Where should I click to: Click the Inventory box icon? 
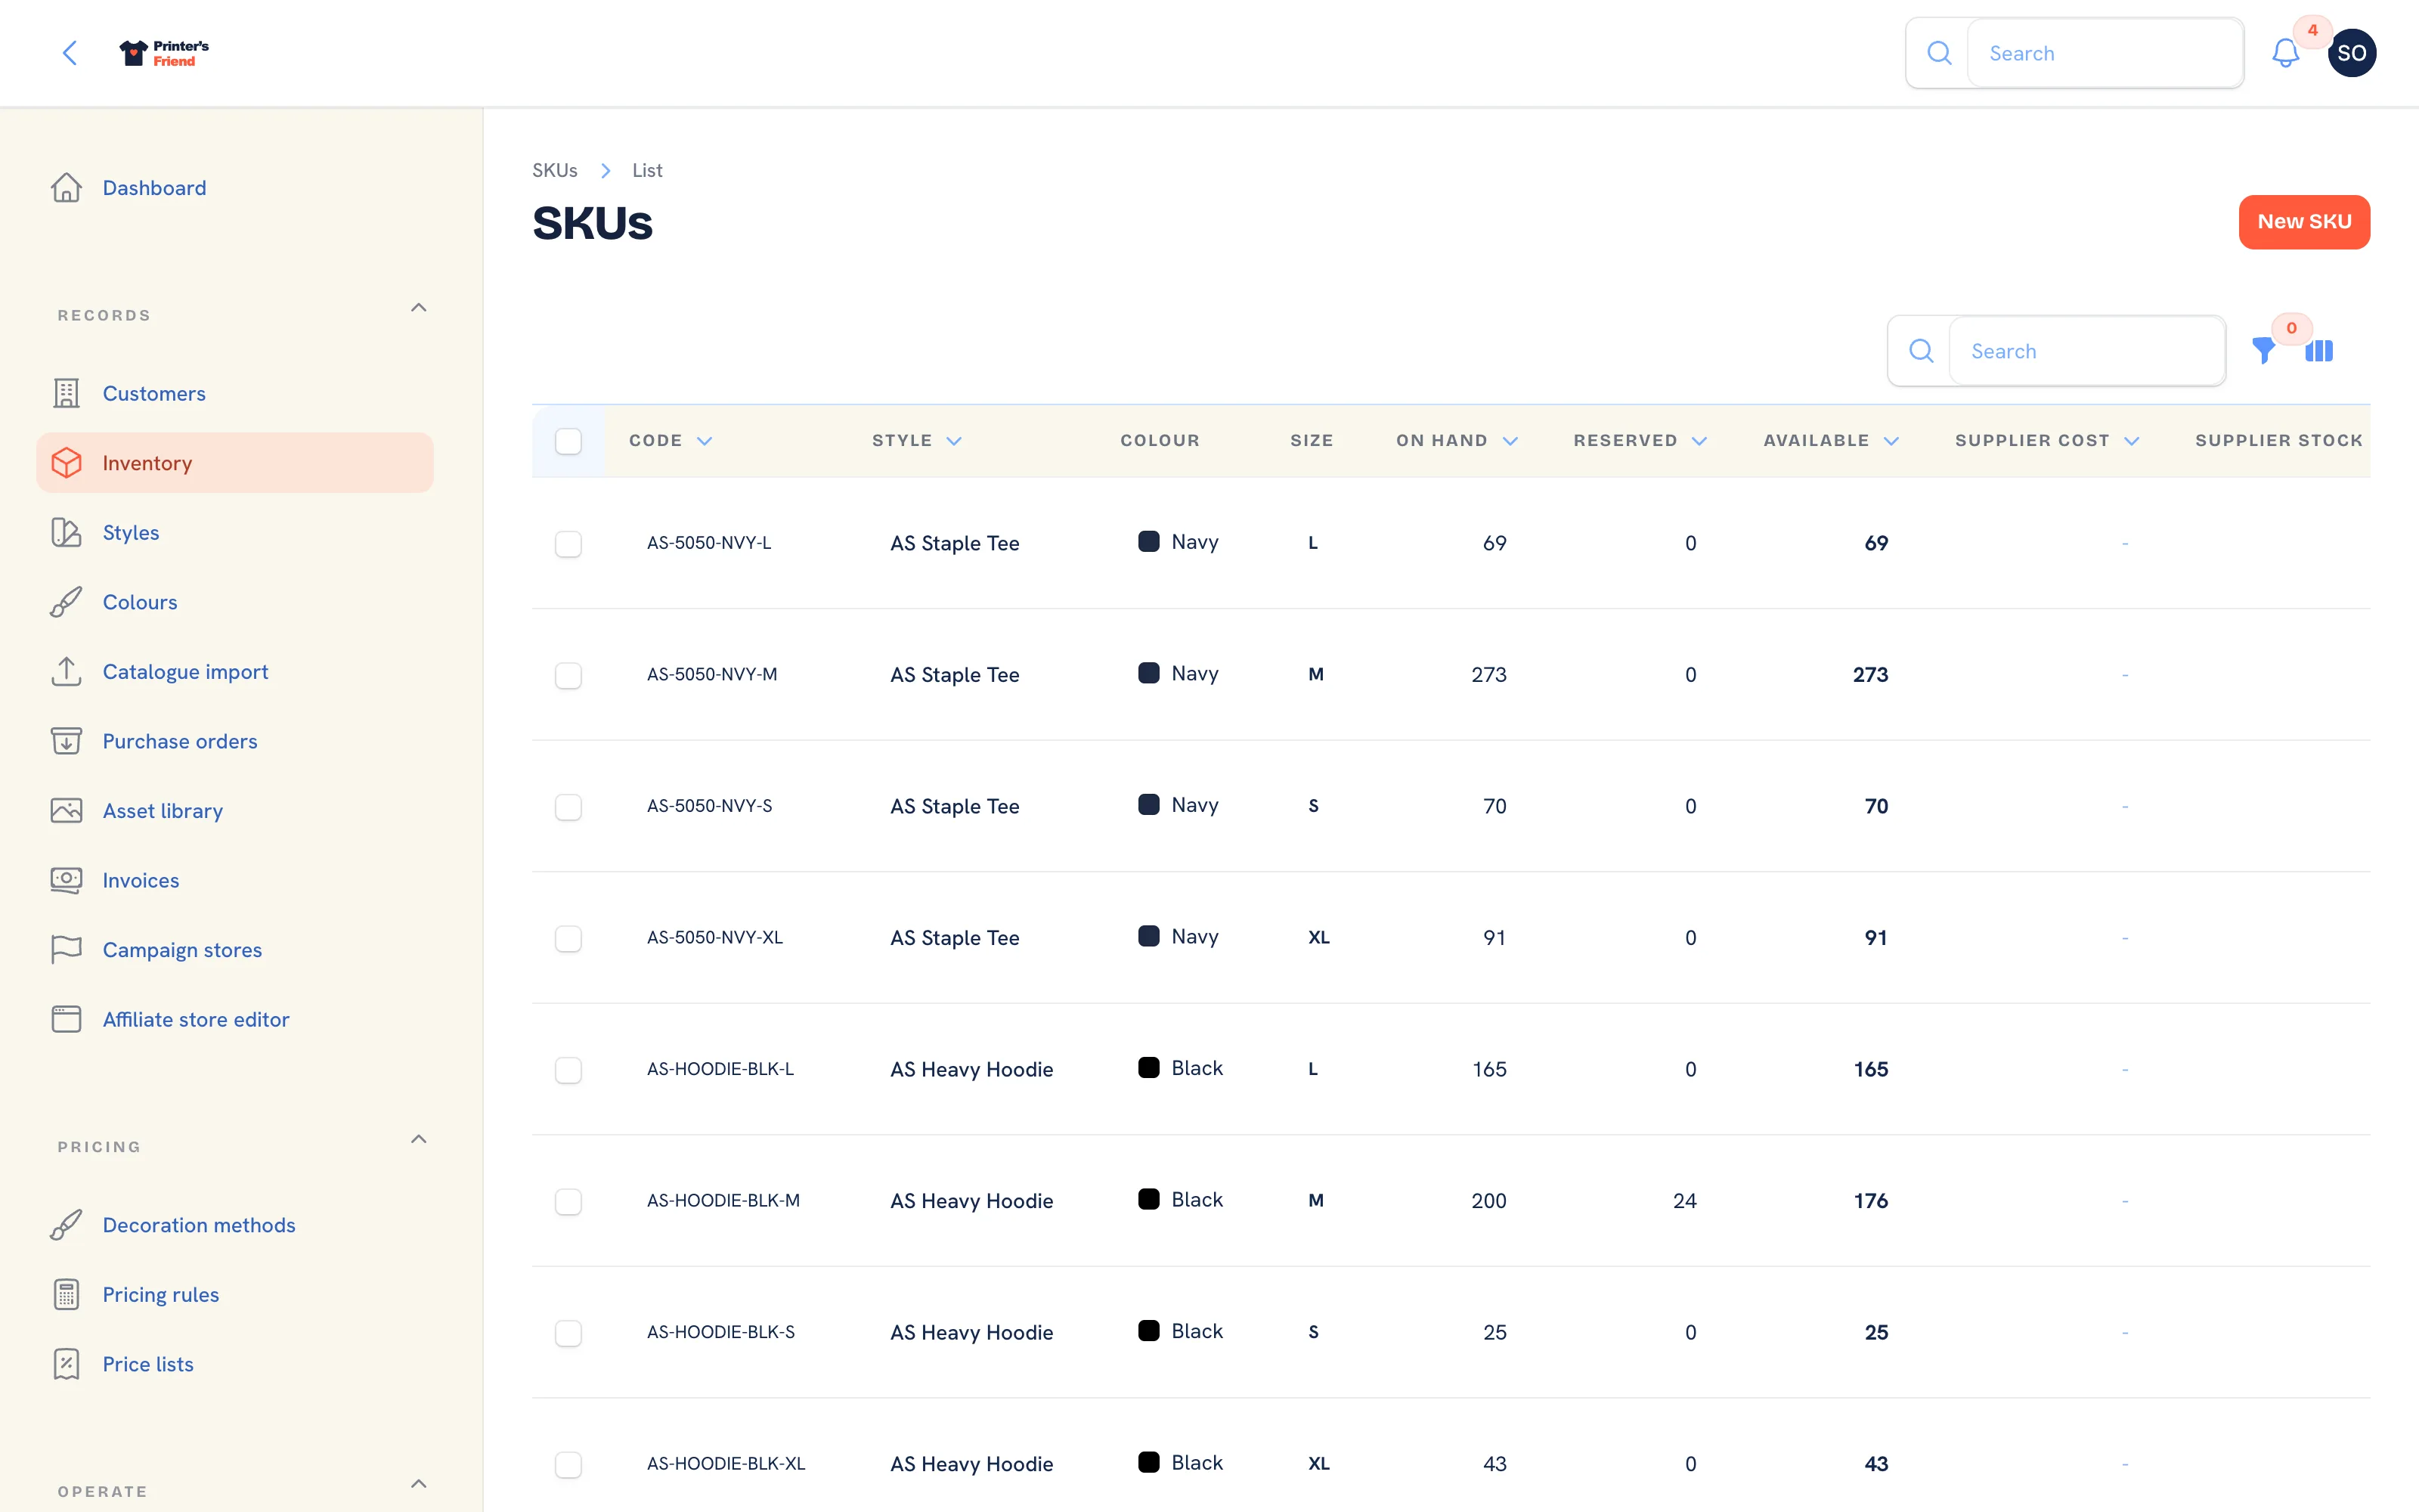point(66,463)
